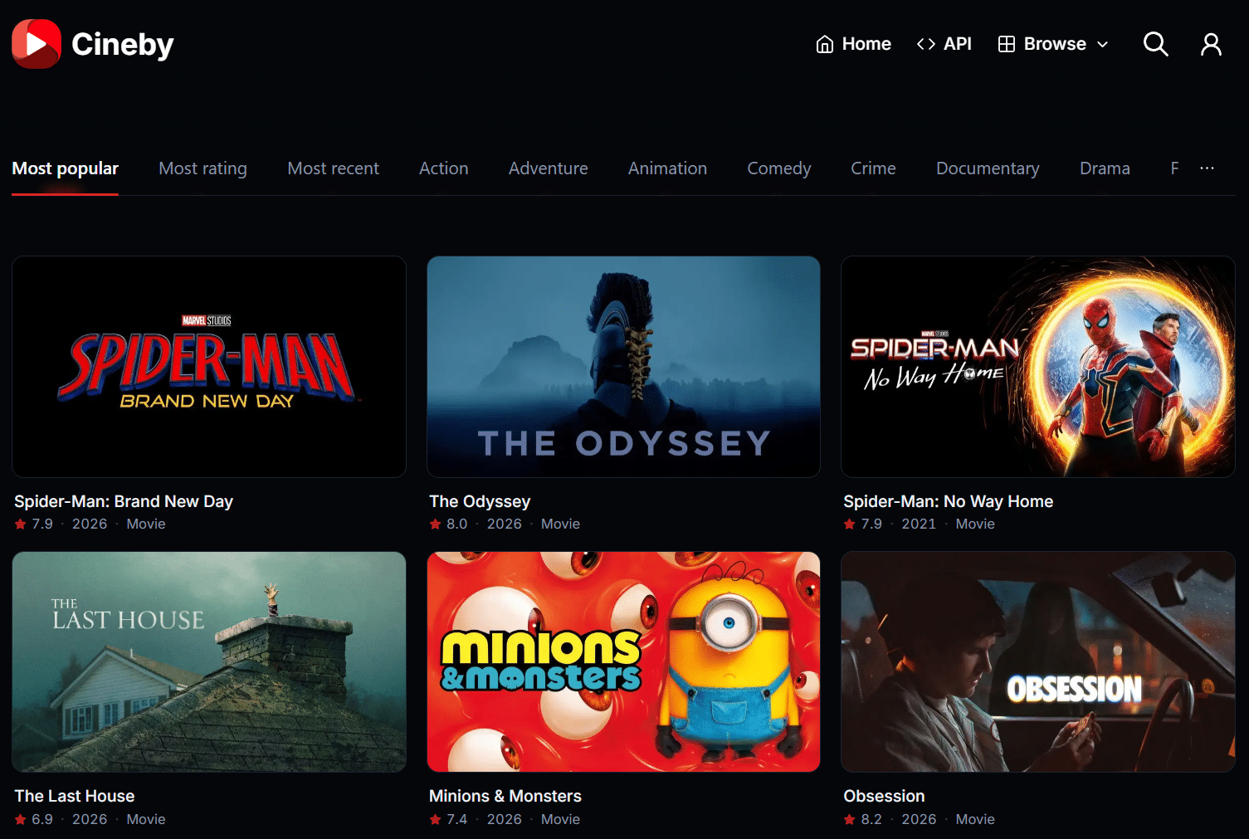
Task: Click The Odyssey title text
Action: (480, 501)
